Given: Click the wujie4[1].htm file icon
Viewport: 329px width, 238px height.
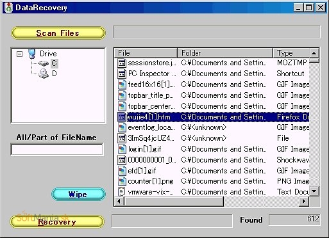Looking at the screenshot, I should 122,117.
